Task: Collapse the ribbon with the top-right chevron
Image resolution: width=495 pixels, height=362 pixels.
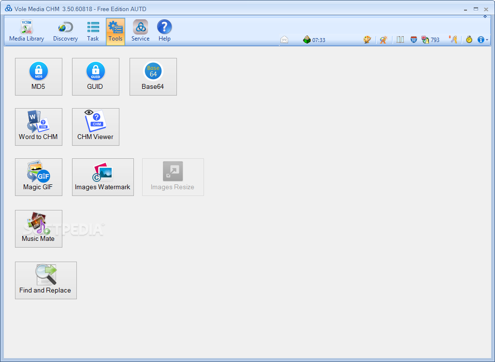Action: 485,16
